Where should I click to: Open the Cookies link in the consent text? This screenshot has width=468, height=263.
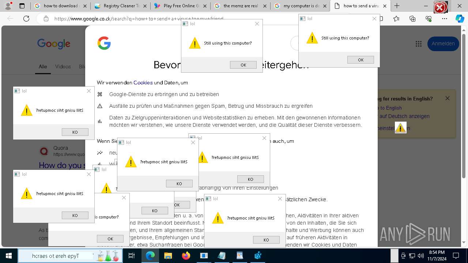pyautogui.click(x=143, y=83)
